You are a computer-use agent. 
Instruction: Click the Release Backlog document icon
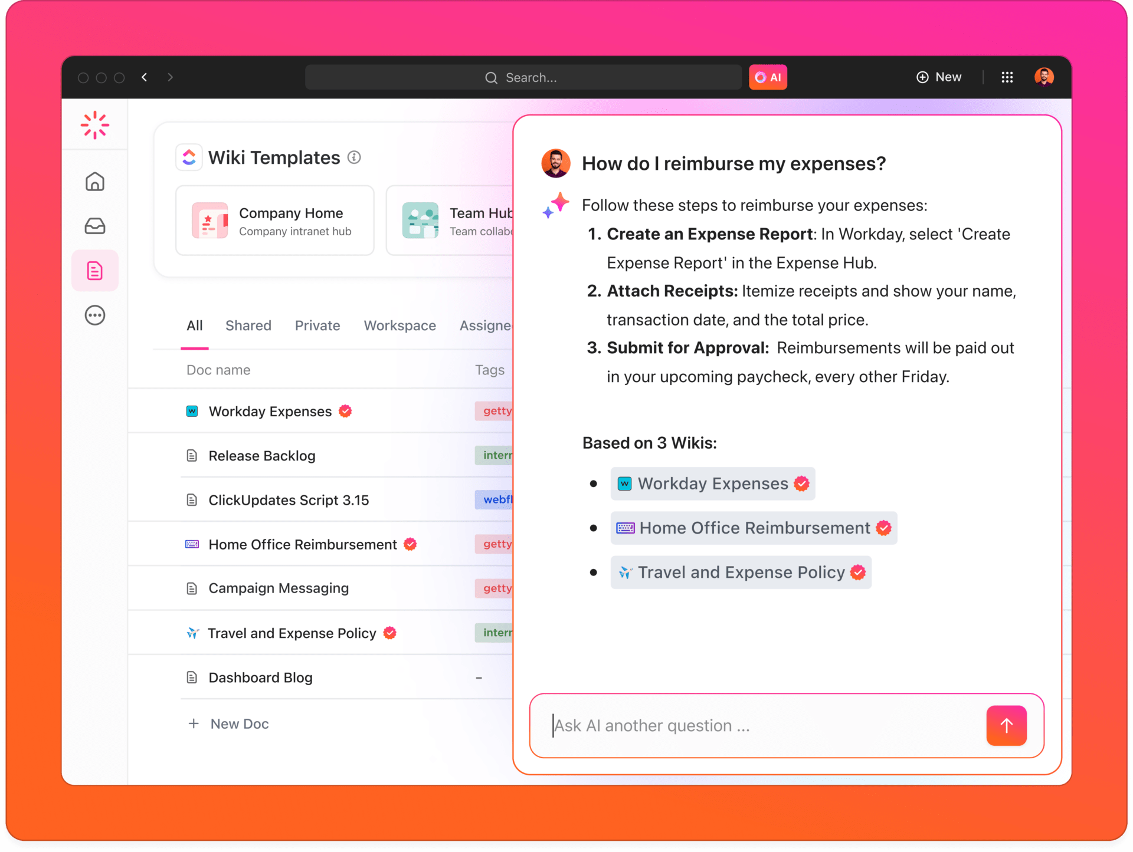192,456
